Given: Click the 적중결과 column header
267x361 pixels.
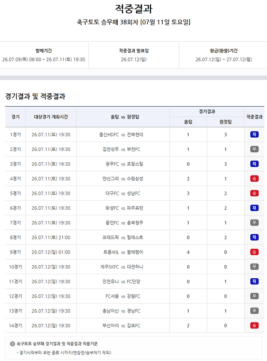Looking at the screenshot, I should tap(254, 117).
